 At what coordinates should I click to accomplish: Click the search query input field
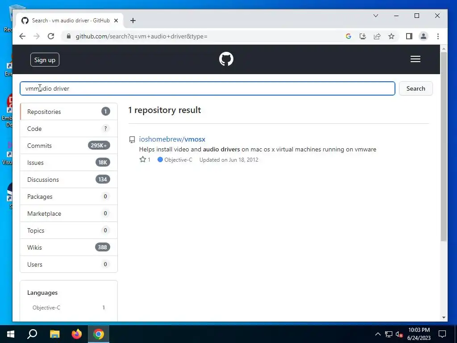pos(207,88)
